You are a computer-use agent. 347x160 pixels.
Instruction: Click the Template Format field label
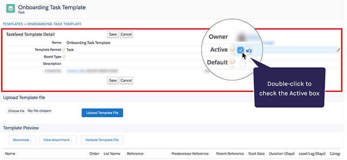48,50
